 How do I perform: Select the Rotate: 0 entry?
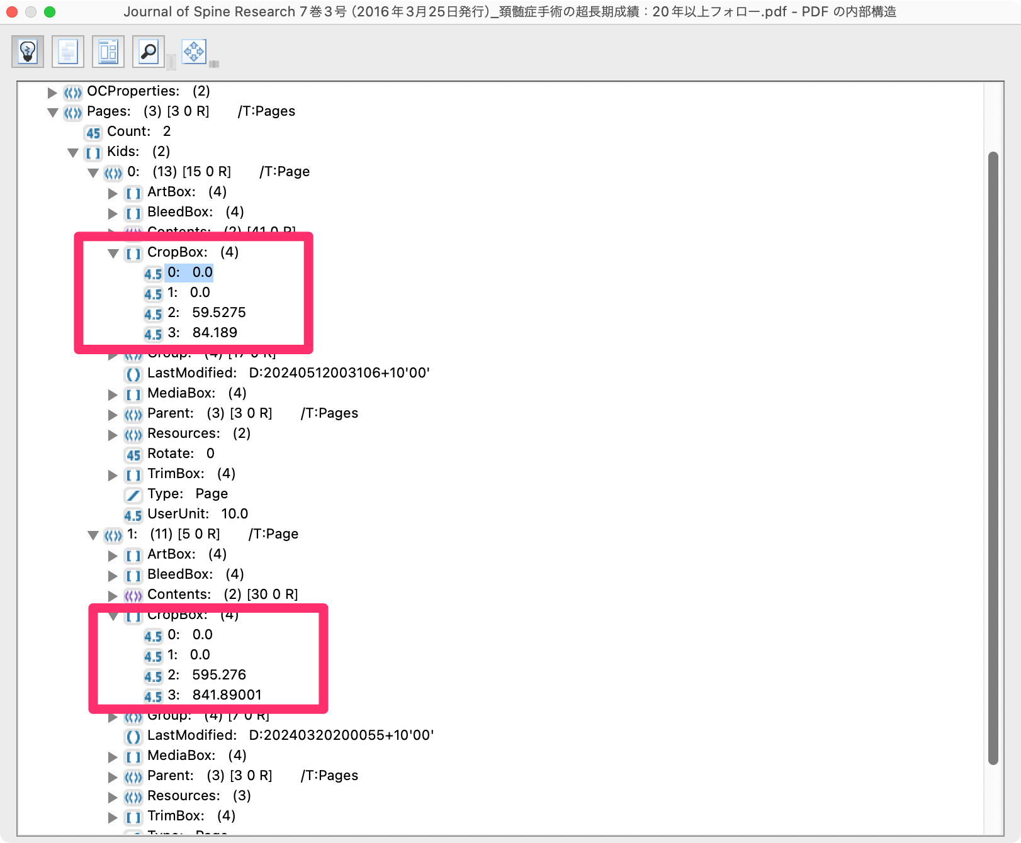coord(179,454)
